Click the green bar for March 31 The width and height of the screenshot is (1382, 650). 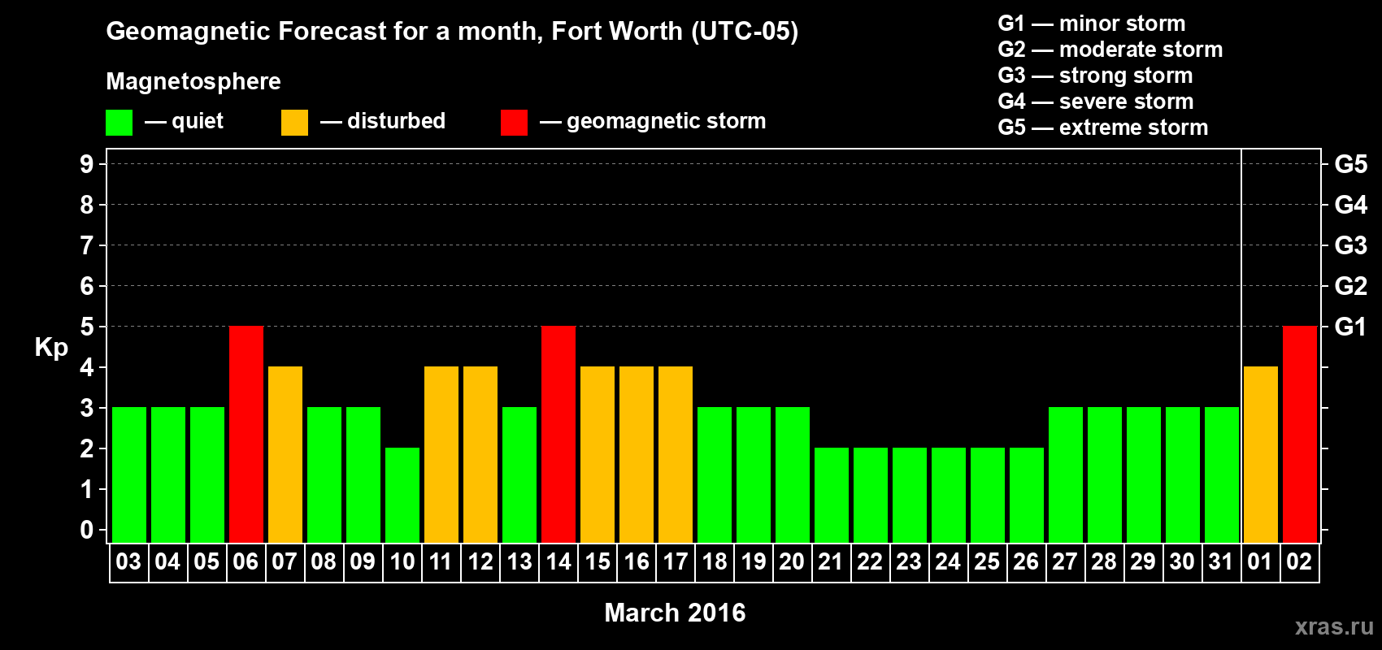click(x=1222, y=474)
